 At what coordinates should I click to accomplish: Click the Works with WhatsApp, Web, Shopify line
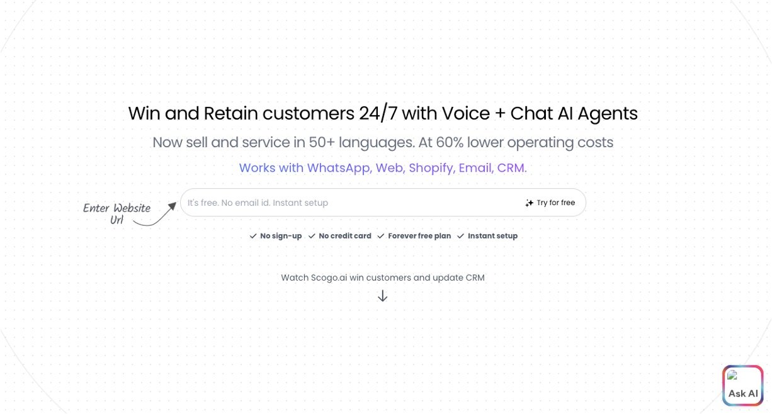(383, 168)
